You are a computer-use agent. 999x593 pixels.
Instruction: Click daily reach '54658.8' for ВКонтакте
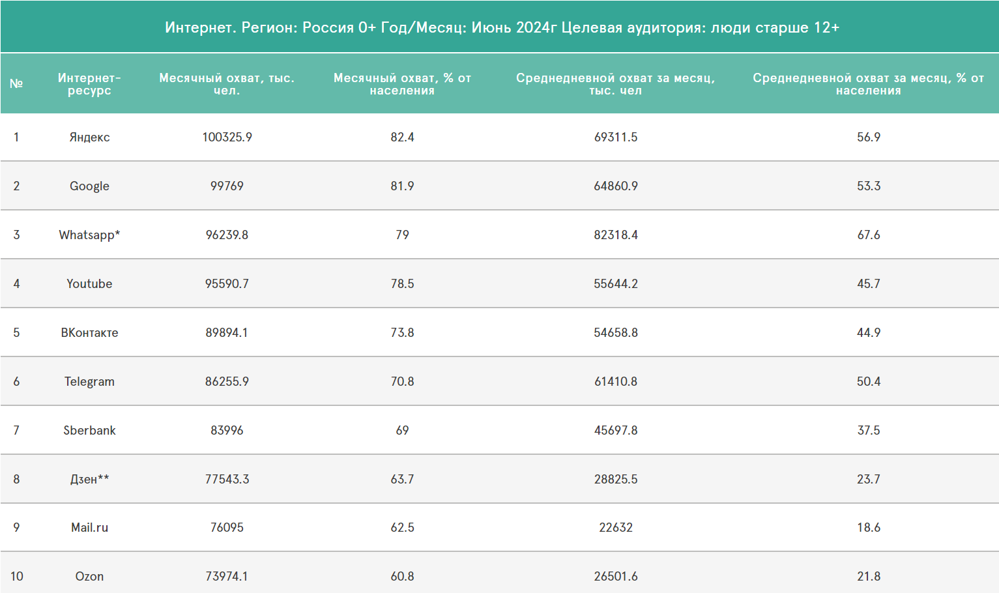click(616, 332)
